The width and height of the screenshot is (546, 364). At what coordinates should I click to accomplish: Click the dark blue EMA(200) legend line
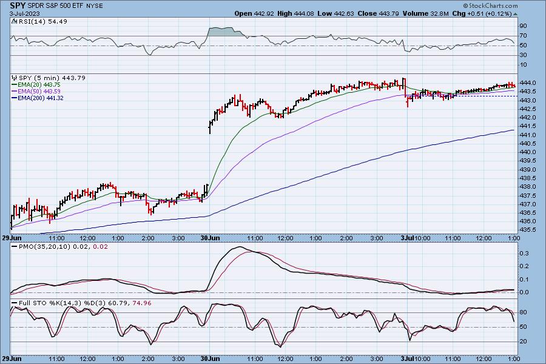pyautogui.click(x=15, y=98)
